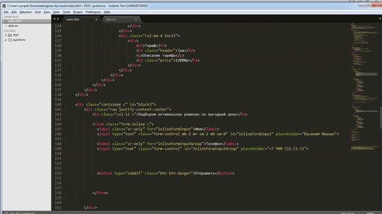Viewport: 382px width, 214px height.
Task: Click id="block3" on line 140
Action: [x=141, y=105]
